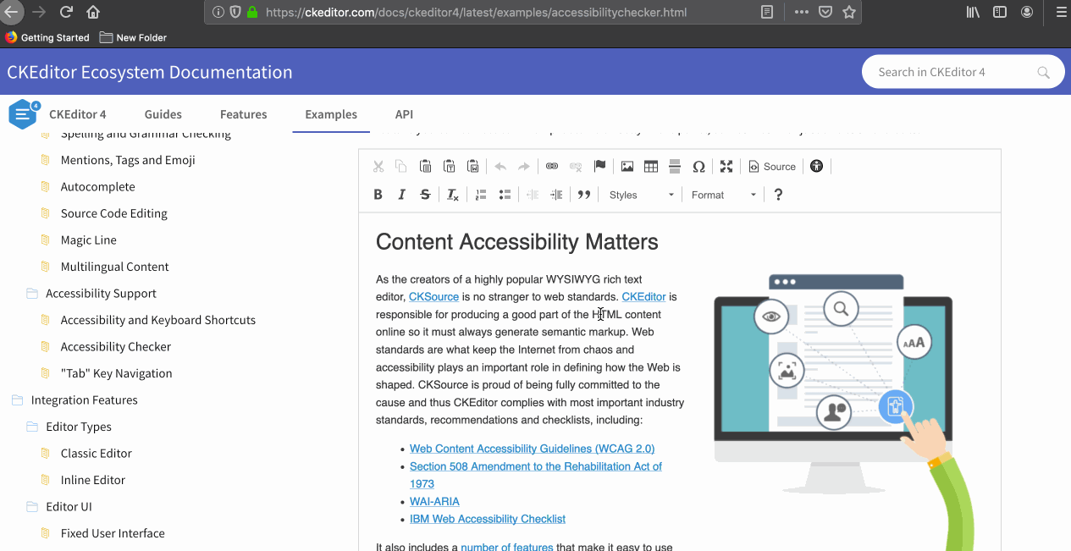The image size is (1071, 551).
Task: Switch the editor to Source view
Action: (x=771, y=166)
